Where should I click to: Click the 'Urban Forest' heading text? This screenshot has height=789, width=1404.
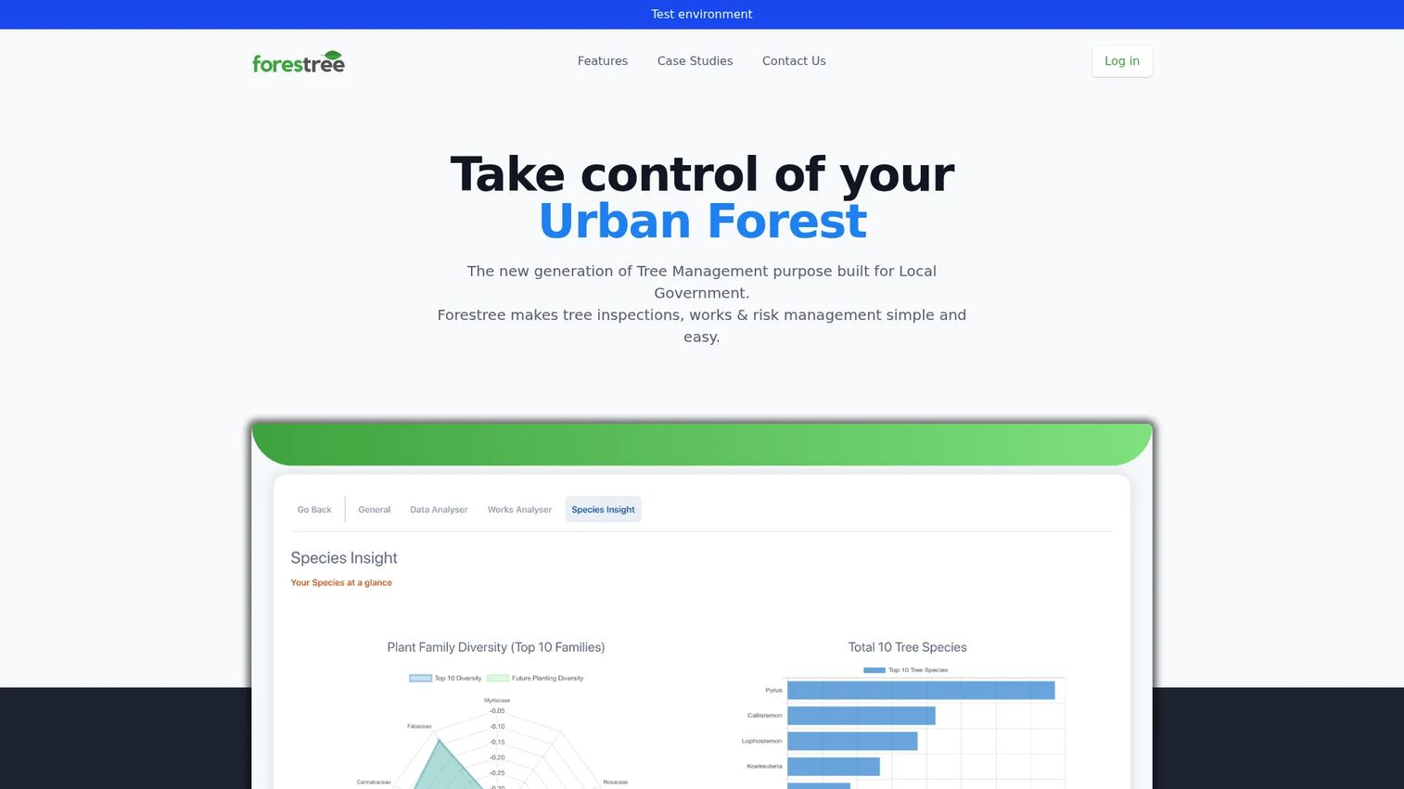703,221
